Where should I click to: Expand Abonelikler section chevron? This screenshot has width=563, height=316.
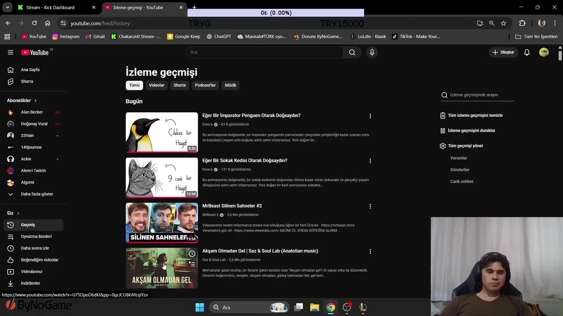pos(36,101)
